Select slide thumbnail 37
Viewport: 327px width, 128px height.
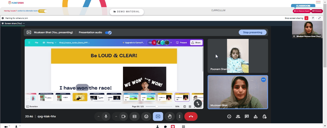click(165, 97)
